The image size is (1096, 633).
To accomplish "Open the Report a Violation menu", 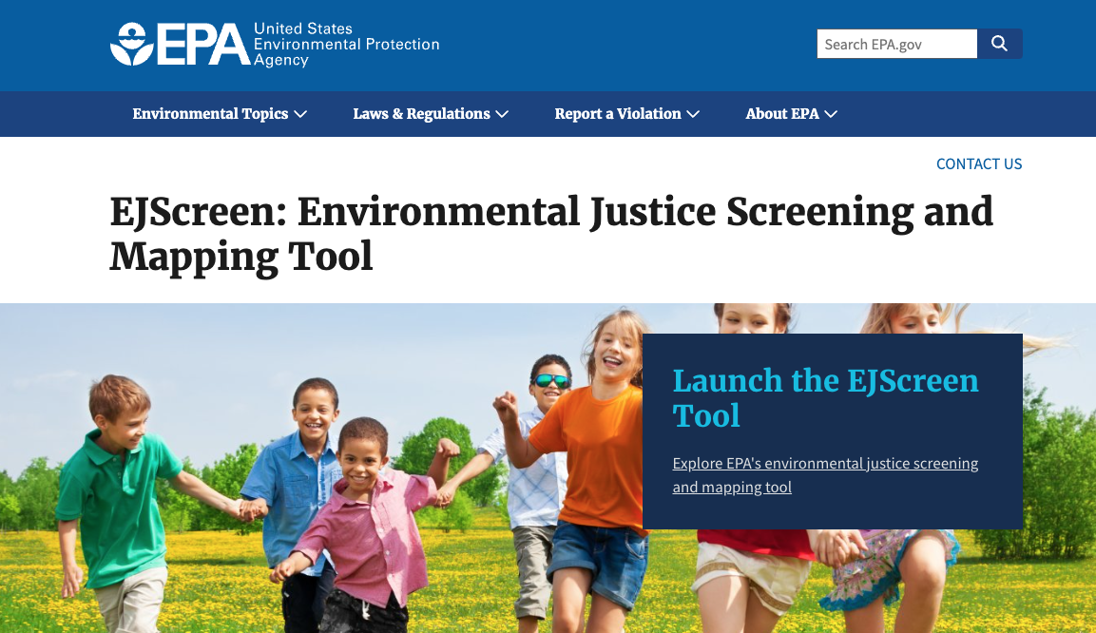I will point(627,114).
